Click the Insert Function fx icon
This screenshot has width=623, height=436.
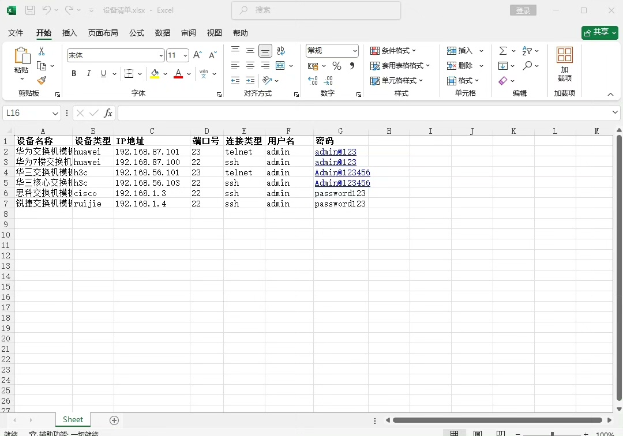click(108, 113)
